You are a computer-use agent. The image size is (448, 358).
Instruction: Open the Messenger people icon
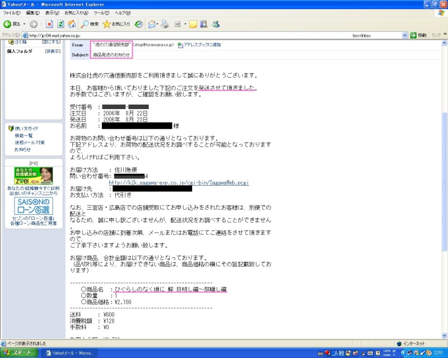pos(216,24)
